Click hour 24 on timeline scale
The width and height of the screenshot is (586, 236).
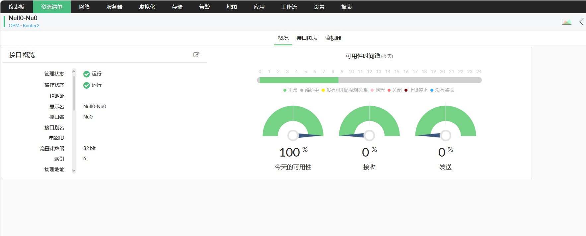coord(479,71)
